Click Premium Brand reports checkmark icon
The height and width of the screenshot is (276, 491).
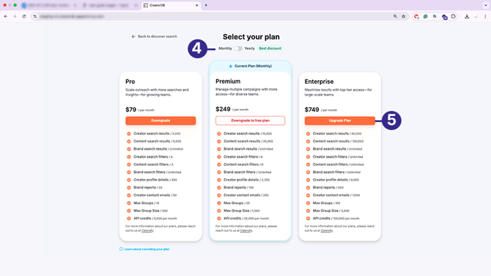(x=219, y=188)
